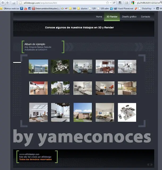Open the Home menu item
The height and width of the screenshot is (170, 162).
tap(99, 17)
